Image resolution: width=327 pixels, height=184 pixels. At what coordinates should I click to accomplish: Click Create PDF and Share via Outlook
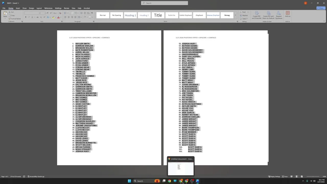pos(268,15)
